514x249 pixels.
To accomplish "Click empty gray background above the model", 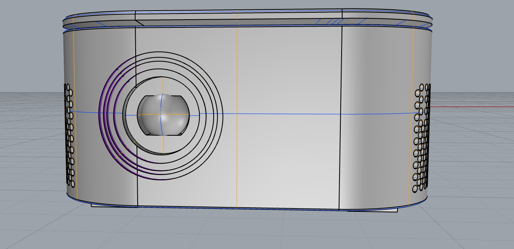I will pyautogui.click(x=245, y=5).
